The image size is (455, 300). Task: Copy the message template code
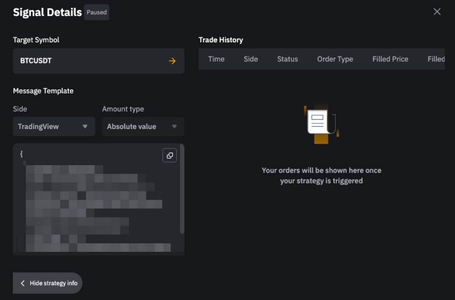(169, 155)
